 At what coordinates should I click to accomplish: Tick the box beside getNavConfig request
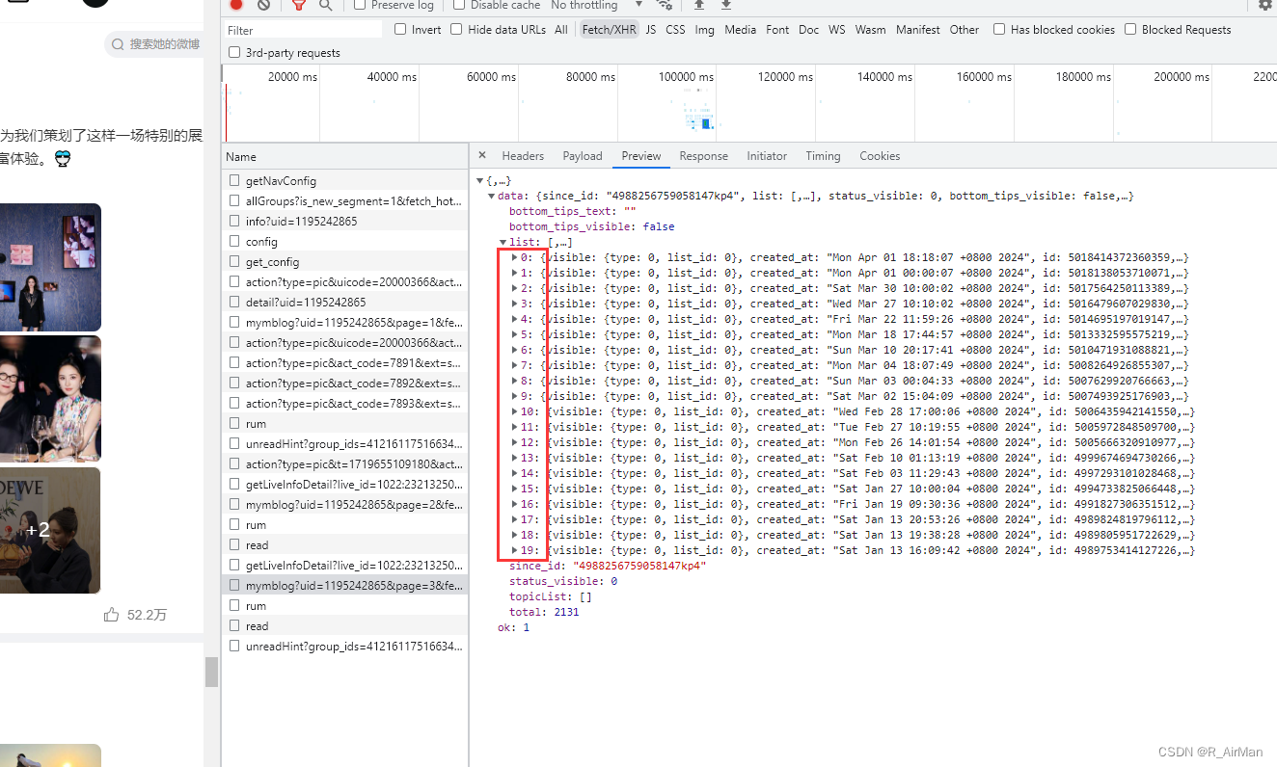click(234, 180)
